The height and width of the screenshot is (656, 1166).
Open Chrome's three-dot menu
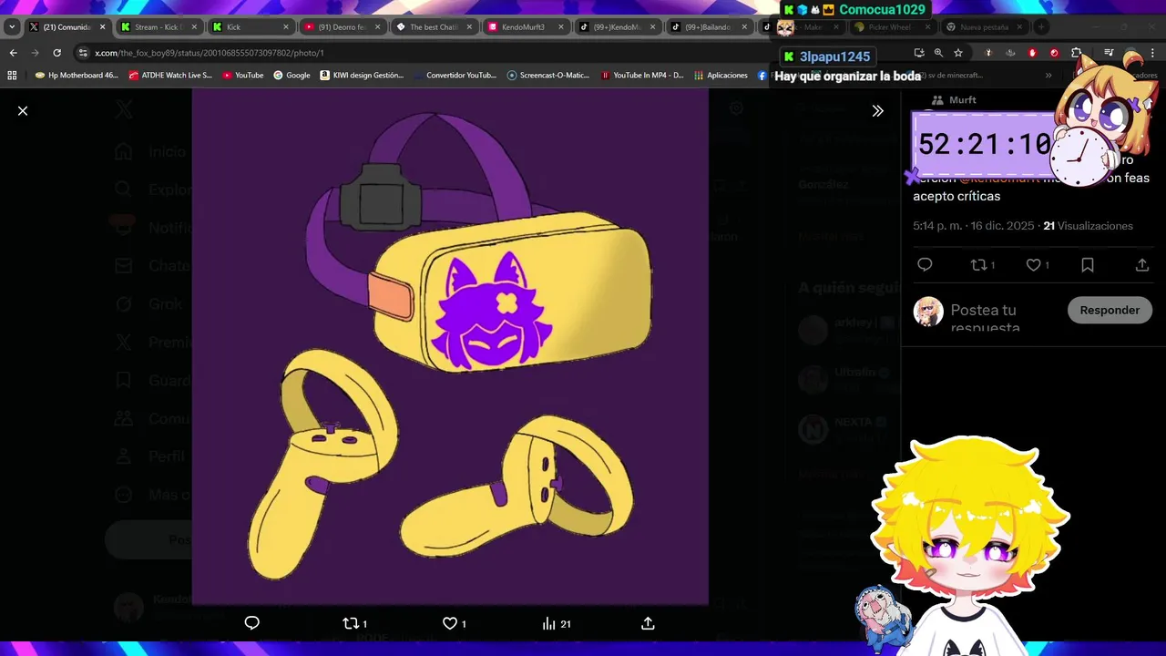(1154, 53)
